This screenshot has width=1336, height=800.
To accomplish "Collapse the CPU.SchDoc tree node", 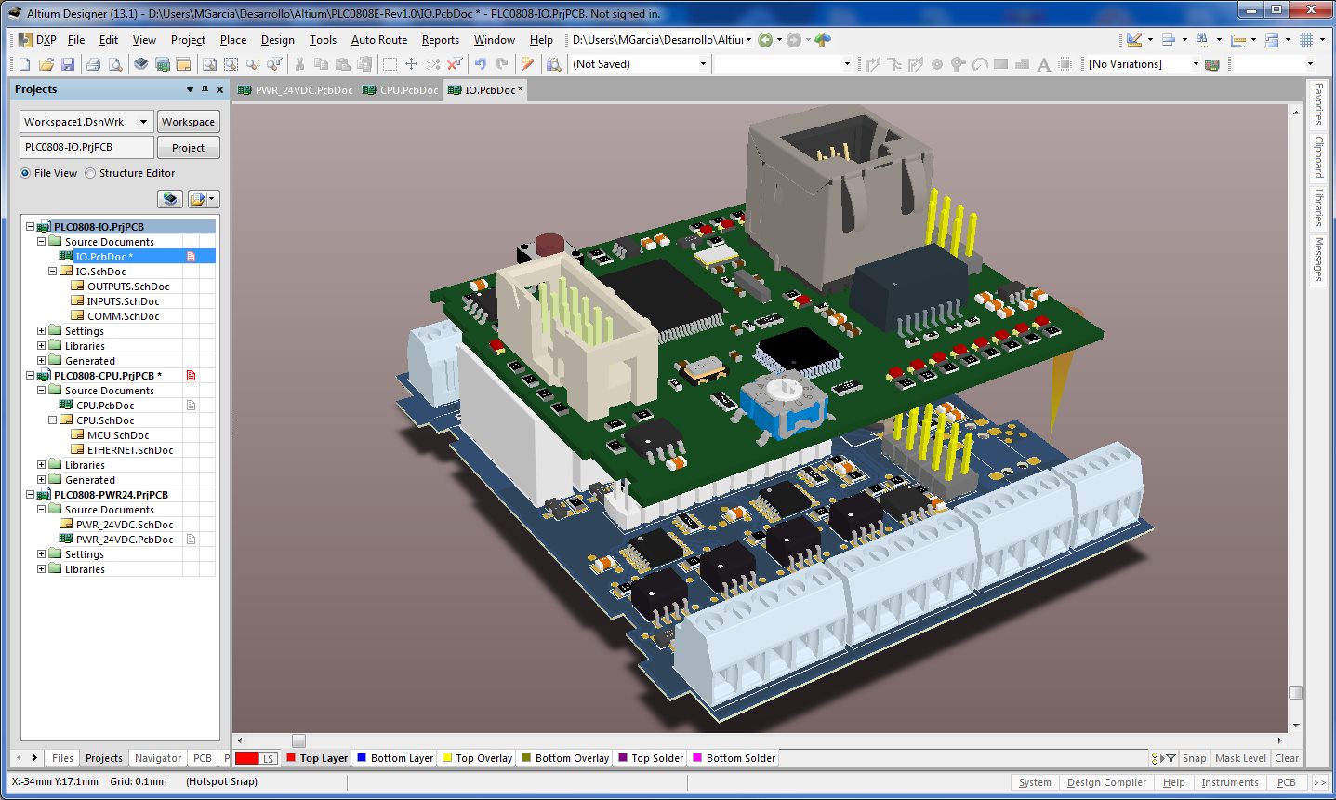I will [x=52, y=420].
